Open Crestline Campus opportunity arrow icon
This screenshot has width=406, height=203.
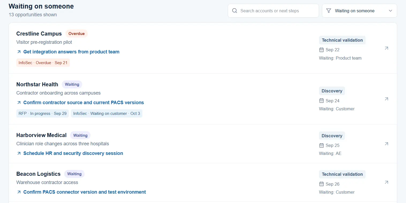coord(386,48)
